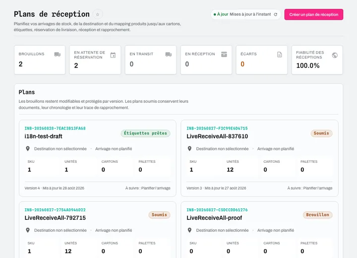Click plan ID INB-20260827-F2C99E6D4715
This screenshot has width=357, height=258.
(217, 129)
